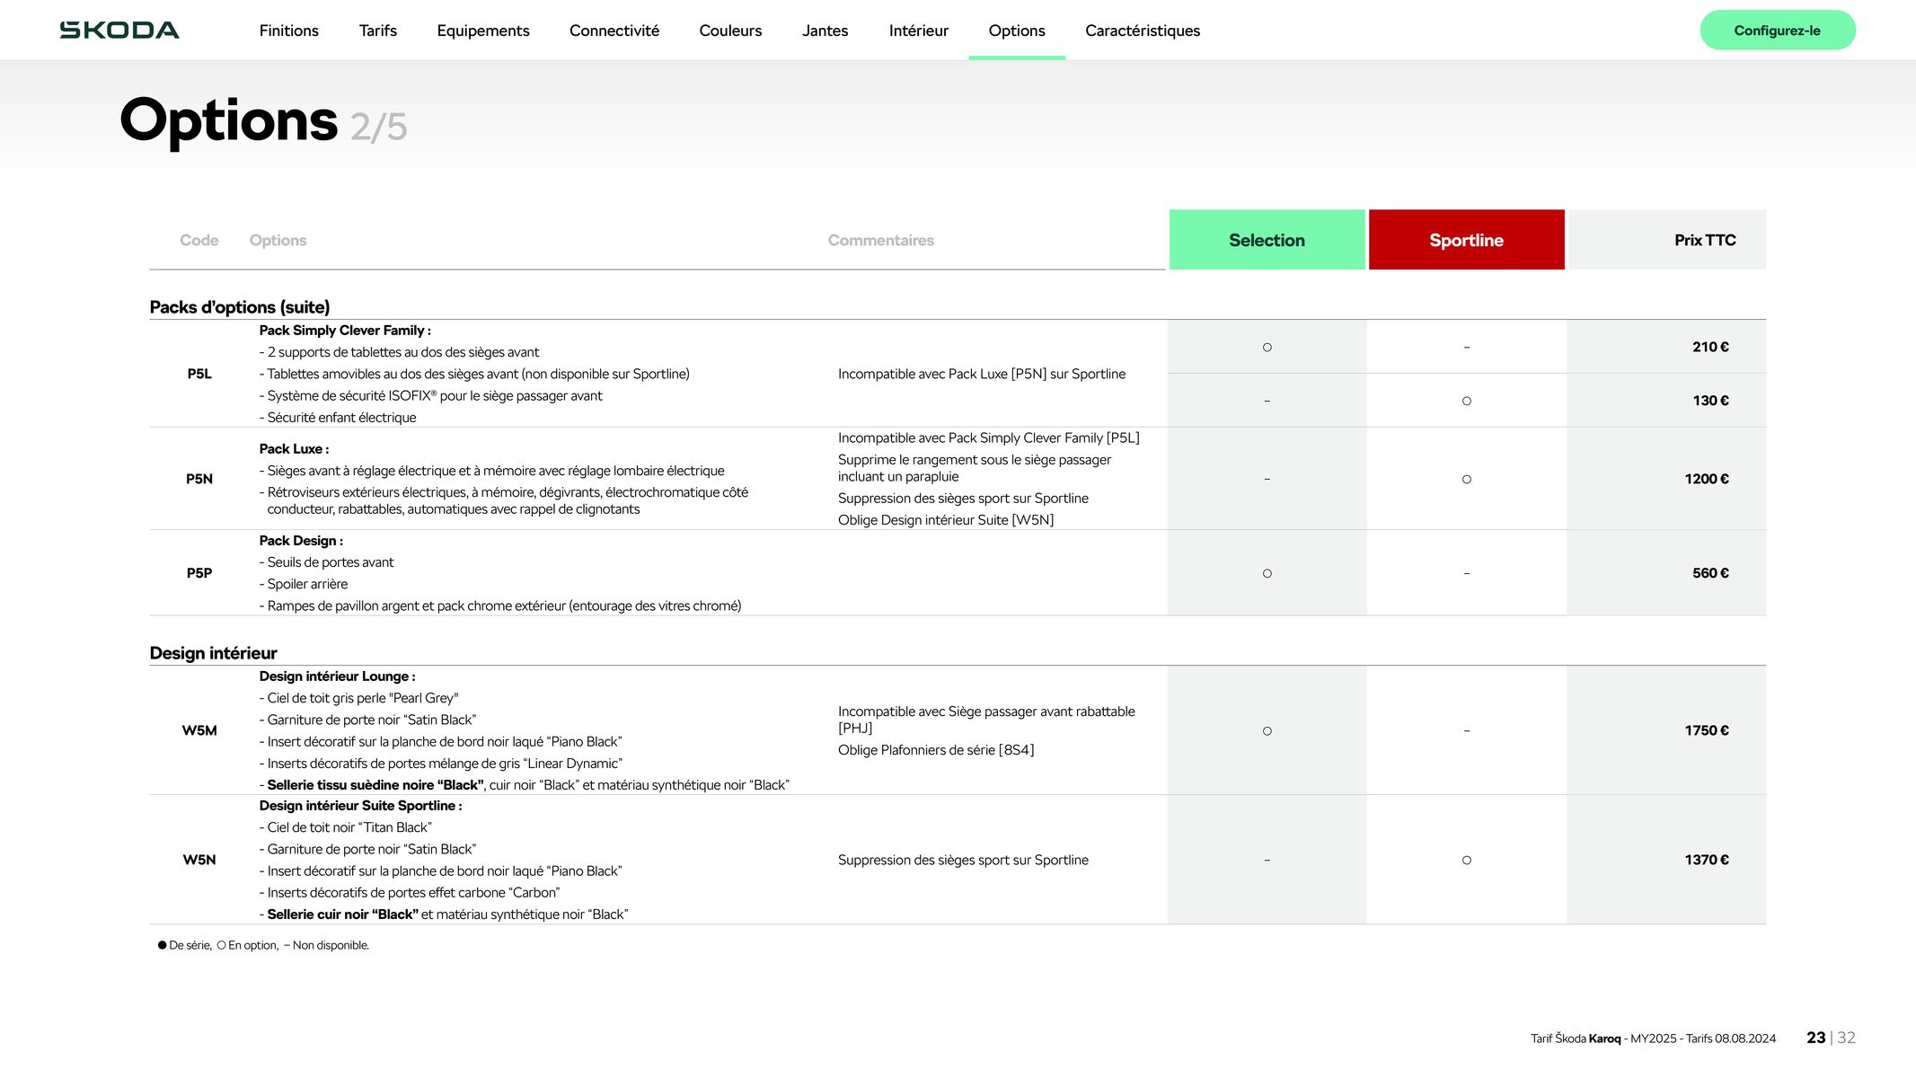Viewport: 1916px width, 1078px height.
Task: Open Tarifs menu item
Action: point(377,31)
